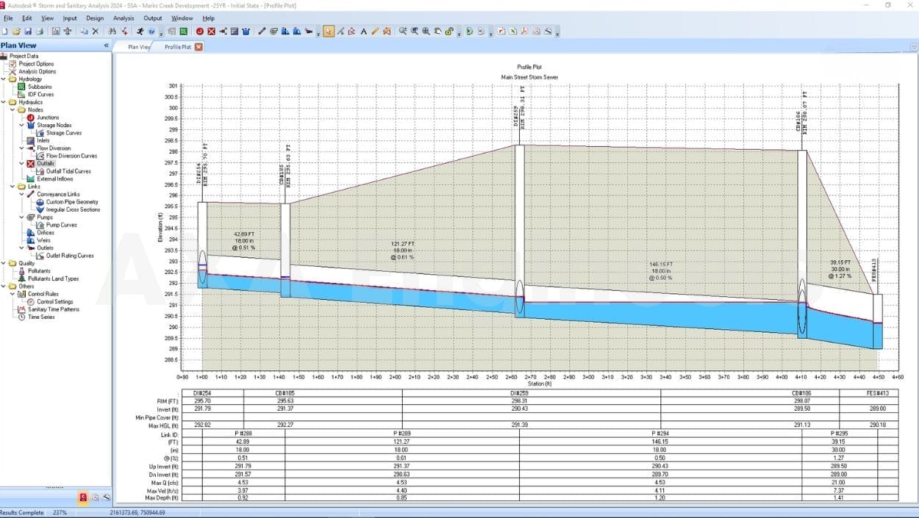Viewport: 919px width, 518px height.
Task: Select Subbasins in the project tree
Action: tap(40, 87)
